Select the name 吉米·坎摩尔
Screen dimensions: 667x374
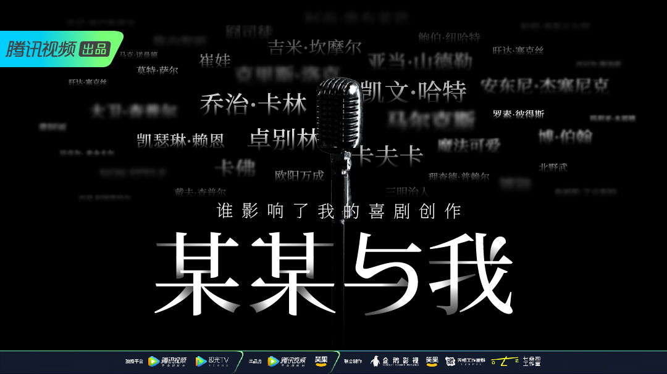pos(314,47)
